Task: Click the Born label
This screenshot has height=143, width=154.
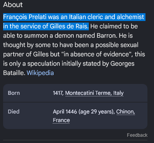Action: pos(14,93)
